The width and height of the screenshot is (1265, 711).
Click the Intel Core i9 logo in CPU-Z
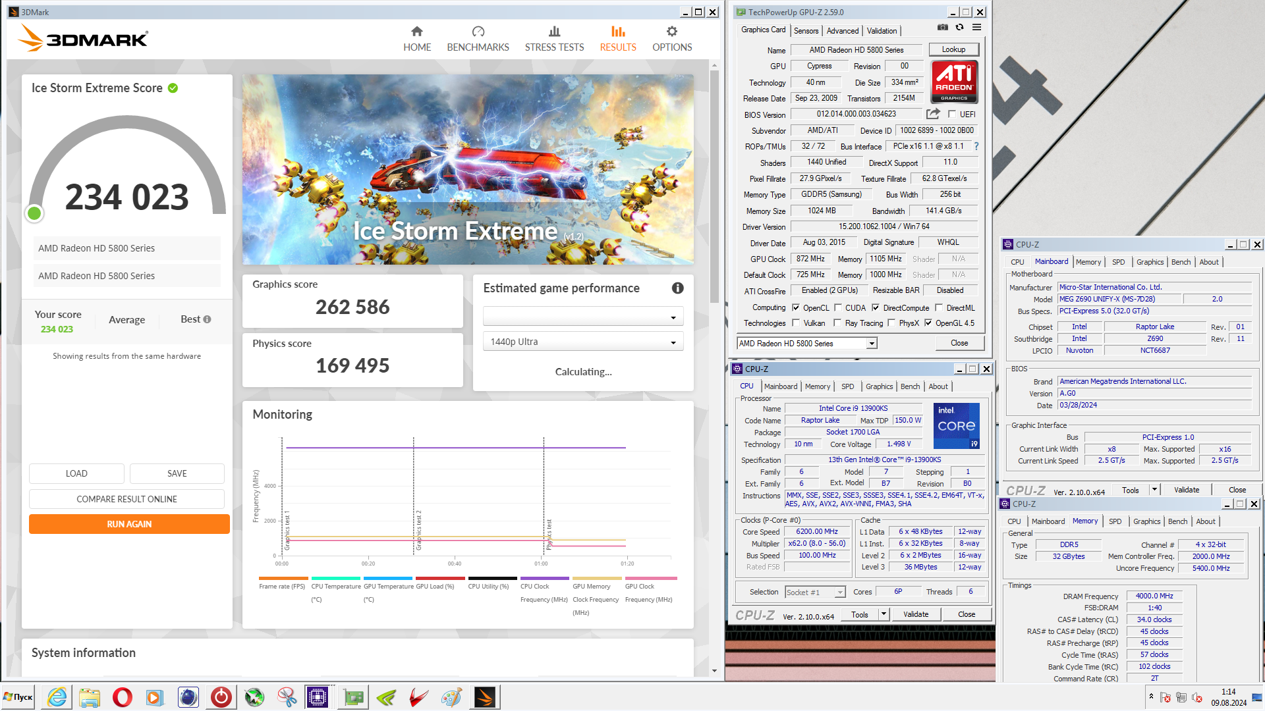coord(956,426)
